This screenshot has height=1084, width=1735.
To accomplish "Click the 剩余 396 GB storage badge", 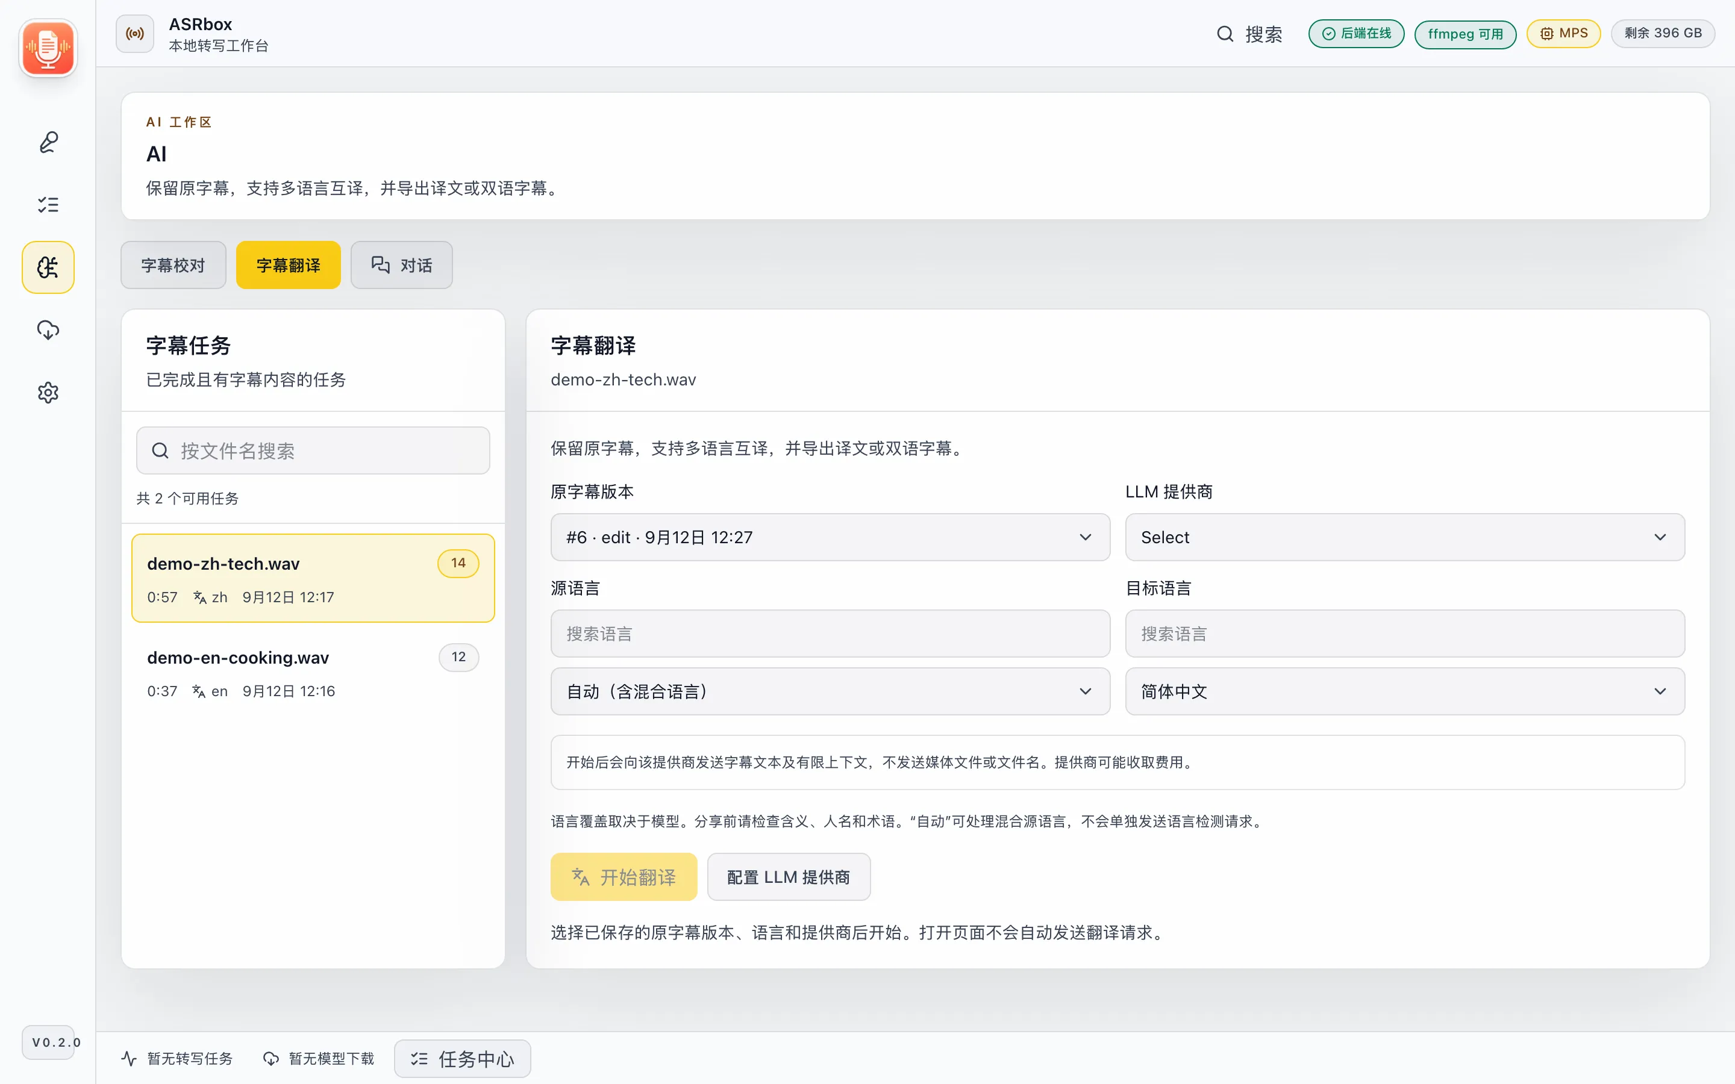I will coord(1663,34).
